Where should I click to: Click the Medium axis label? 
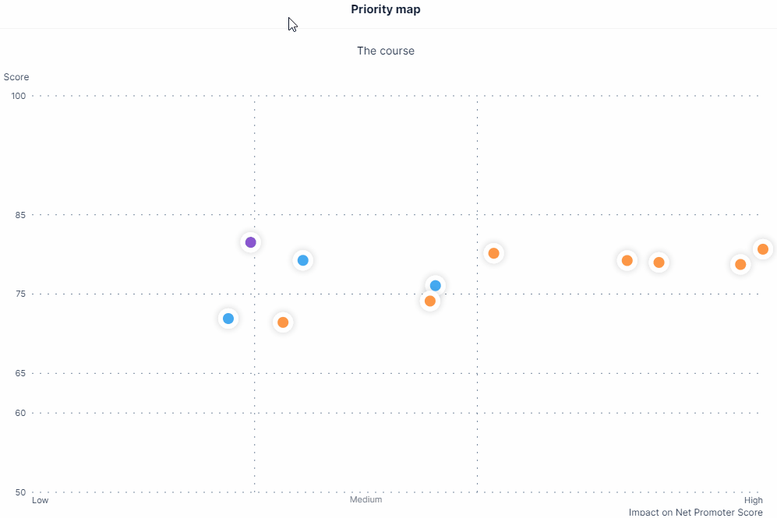pos(366,499)
